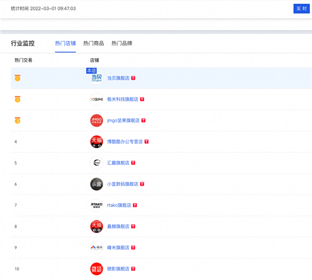Image resolution: width=312 pixels, height=280 pixels.
Task: Click Tmall badge beside 小宜数码旗舰店
Action: coord(142,184)
